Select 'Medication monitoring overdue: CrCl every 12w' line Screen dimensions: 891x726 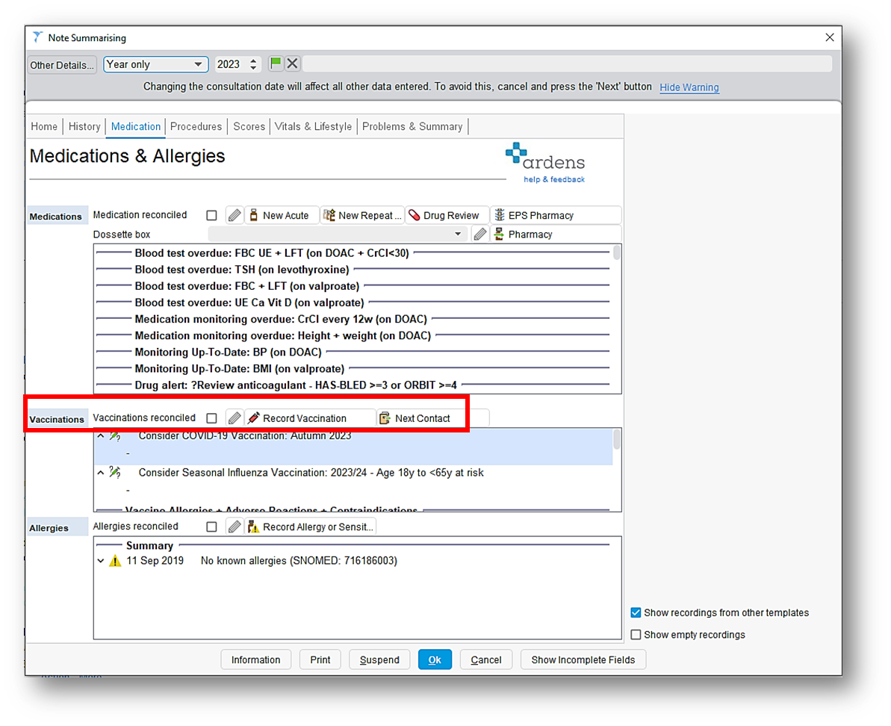pos(281,319)
